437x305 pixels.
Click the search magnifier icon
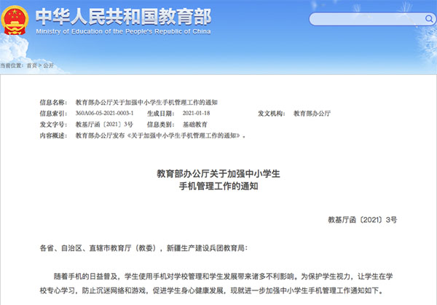[429, 19]
